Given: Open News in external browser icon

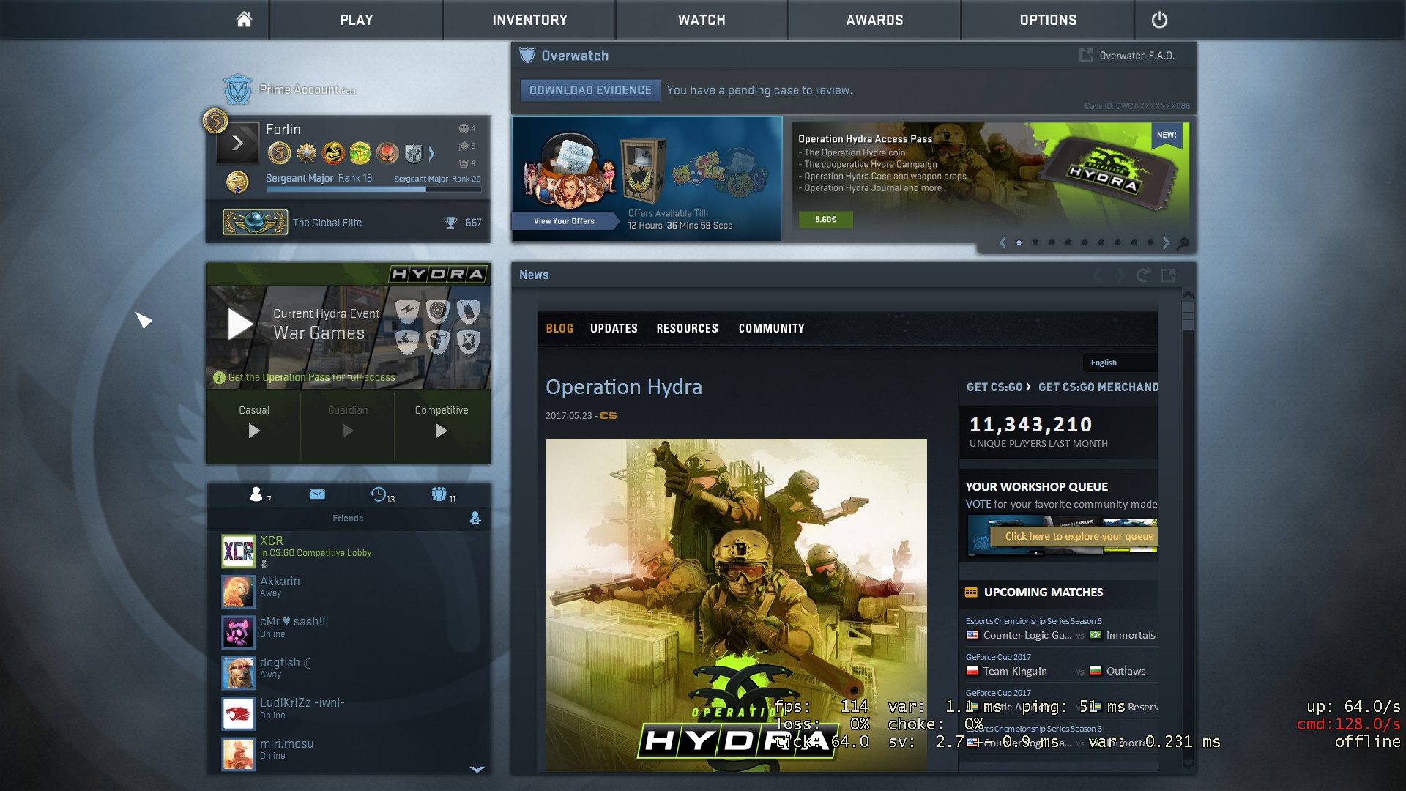Looking at the screenshot, I should click(x=1168, y=275).
